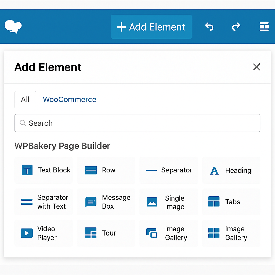The image size is (275, 275).
Task: Click the redo arrow icon
Action: (236, 27)
